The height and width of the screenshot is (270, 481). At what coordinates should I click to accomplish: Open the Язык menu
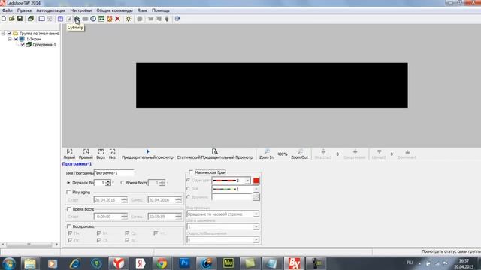point(142,10)
